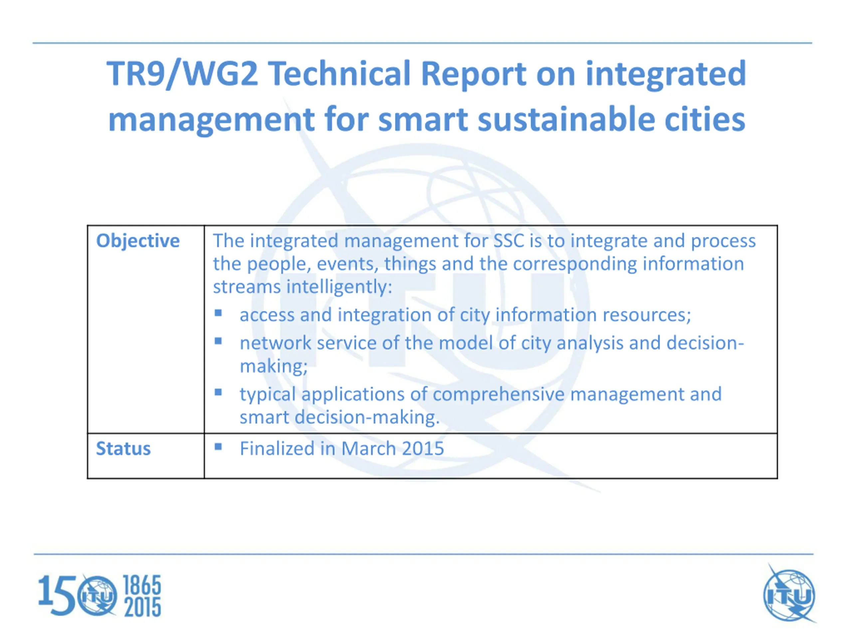Click the square bullet before 'access and integration'
The height and width of the screenshot is (639, 852).
pyautogui.click(x=218, y=313)
